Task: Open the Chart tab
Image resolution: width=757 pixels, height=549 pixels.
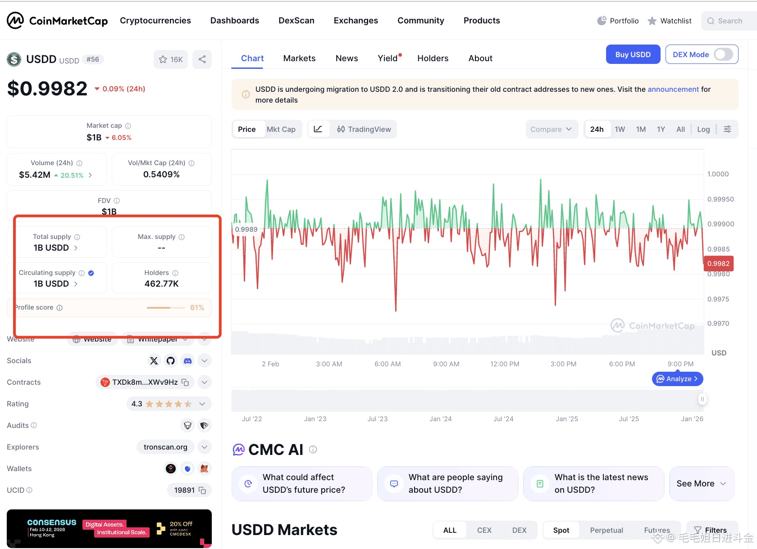Action: point(252,58)
